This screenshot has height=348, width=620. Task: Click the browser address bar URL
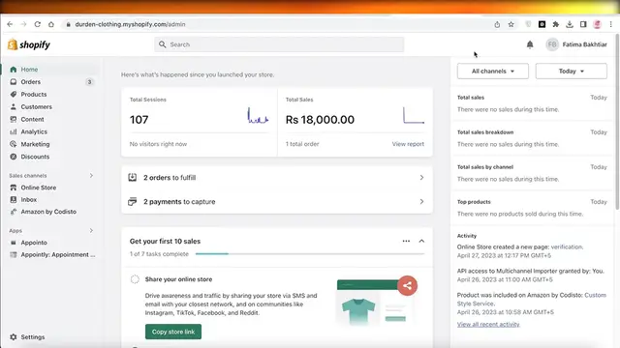click(130, 24)
